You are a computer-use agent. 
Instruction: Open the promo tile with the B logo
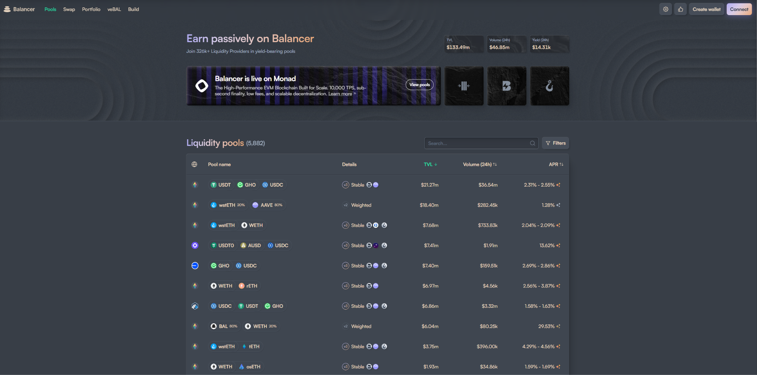(x=506, y=86)
